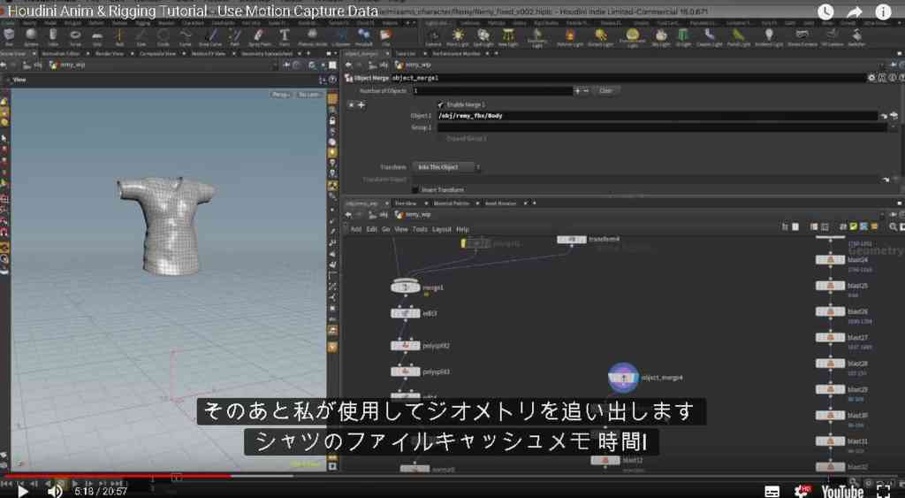Mute the video with the volume icon
This screenshot has width=905, height=498.
(55, 491)
